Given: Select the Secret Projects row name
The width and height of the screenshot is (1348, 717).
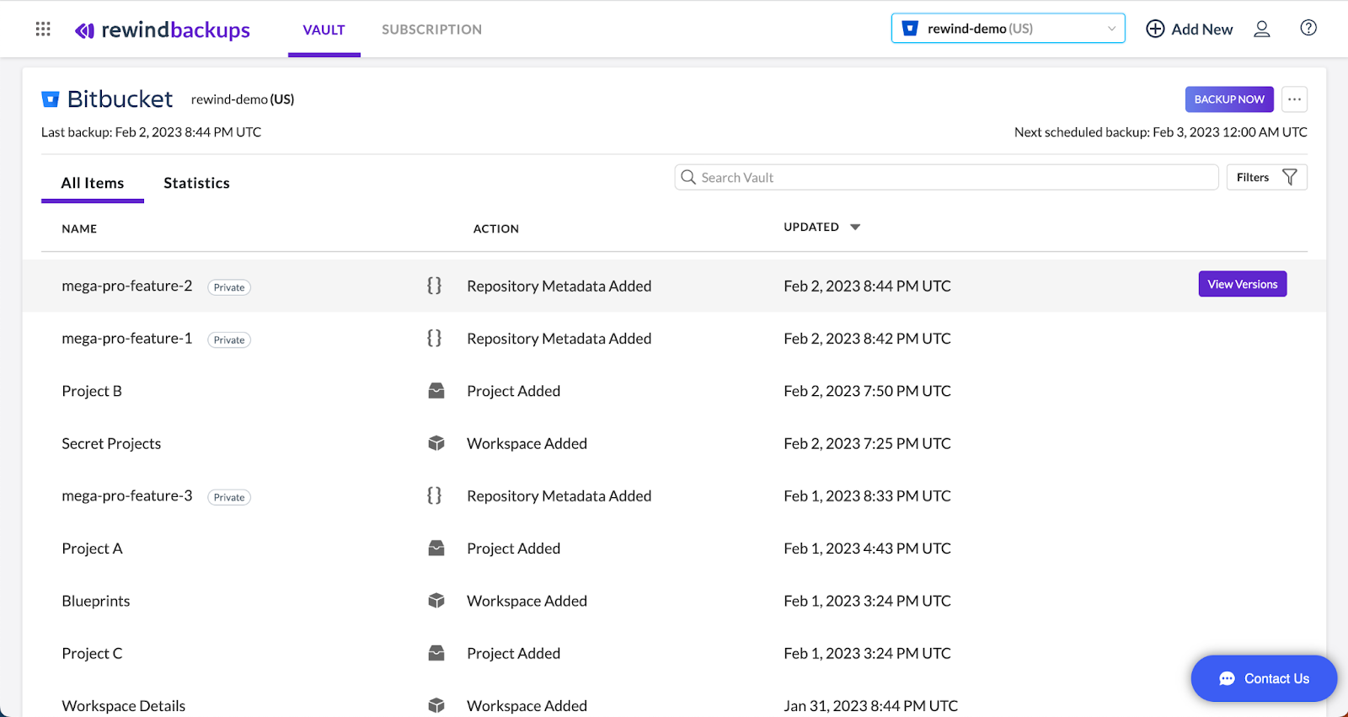Looking at the screenshot, I should (111, 444).
